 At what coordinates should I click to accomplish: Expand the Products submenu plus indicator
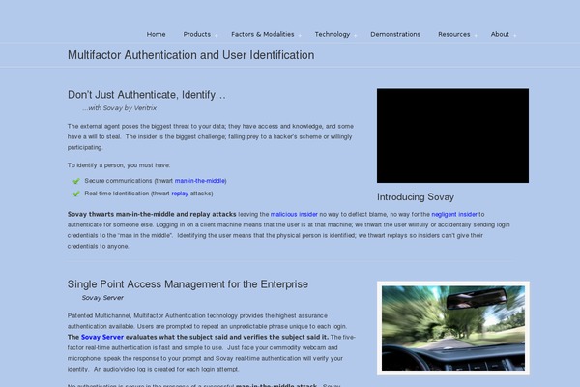[216, 36]
